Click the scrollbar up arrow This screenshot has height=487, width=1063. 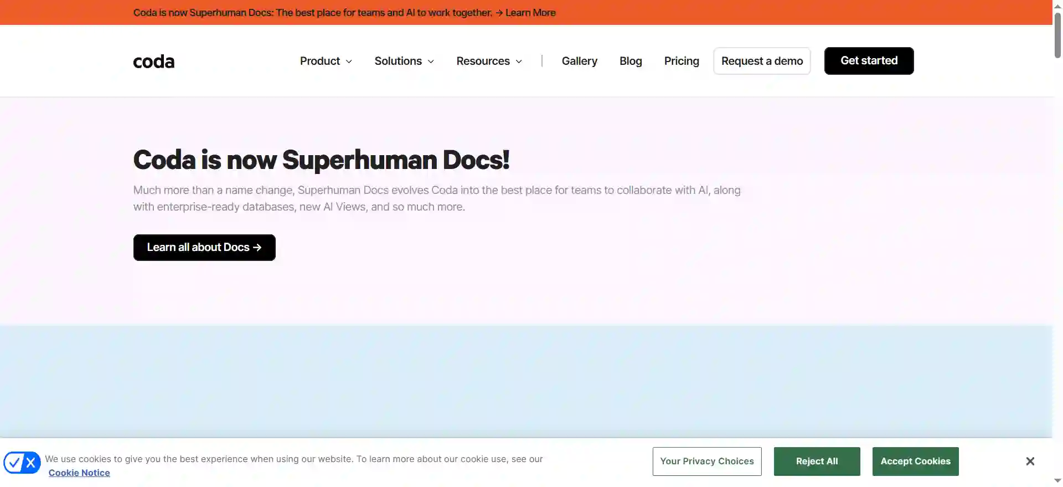coord(1057,4)
